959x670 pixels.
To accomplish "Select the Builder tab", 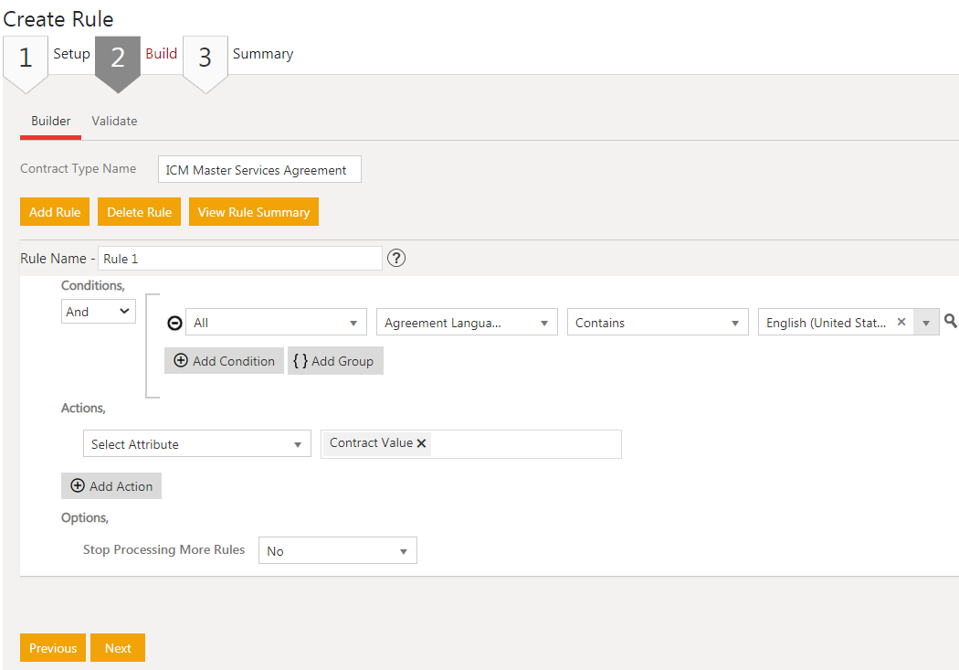I will (x=51, y=121).
